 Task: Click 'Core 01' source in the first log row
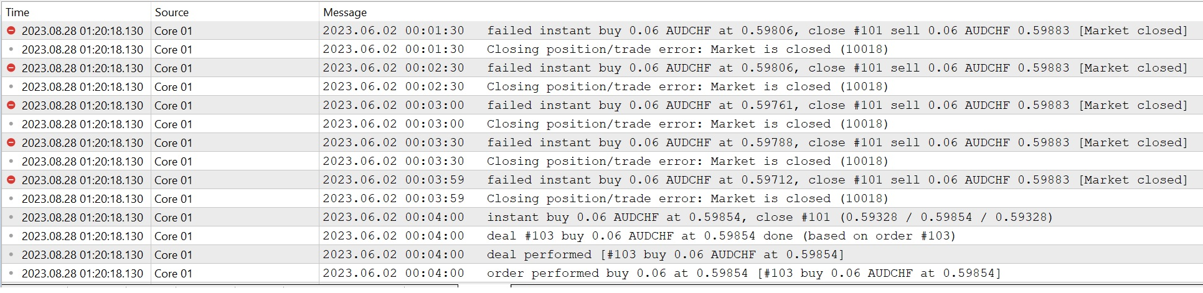tap(173, 30)
